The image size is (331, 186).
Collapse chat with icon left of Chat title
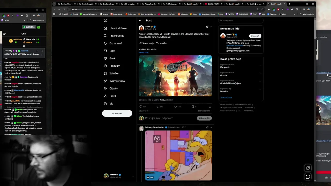point(4,34)
